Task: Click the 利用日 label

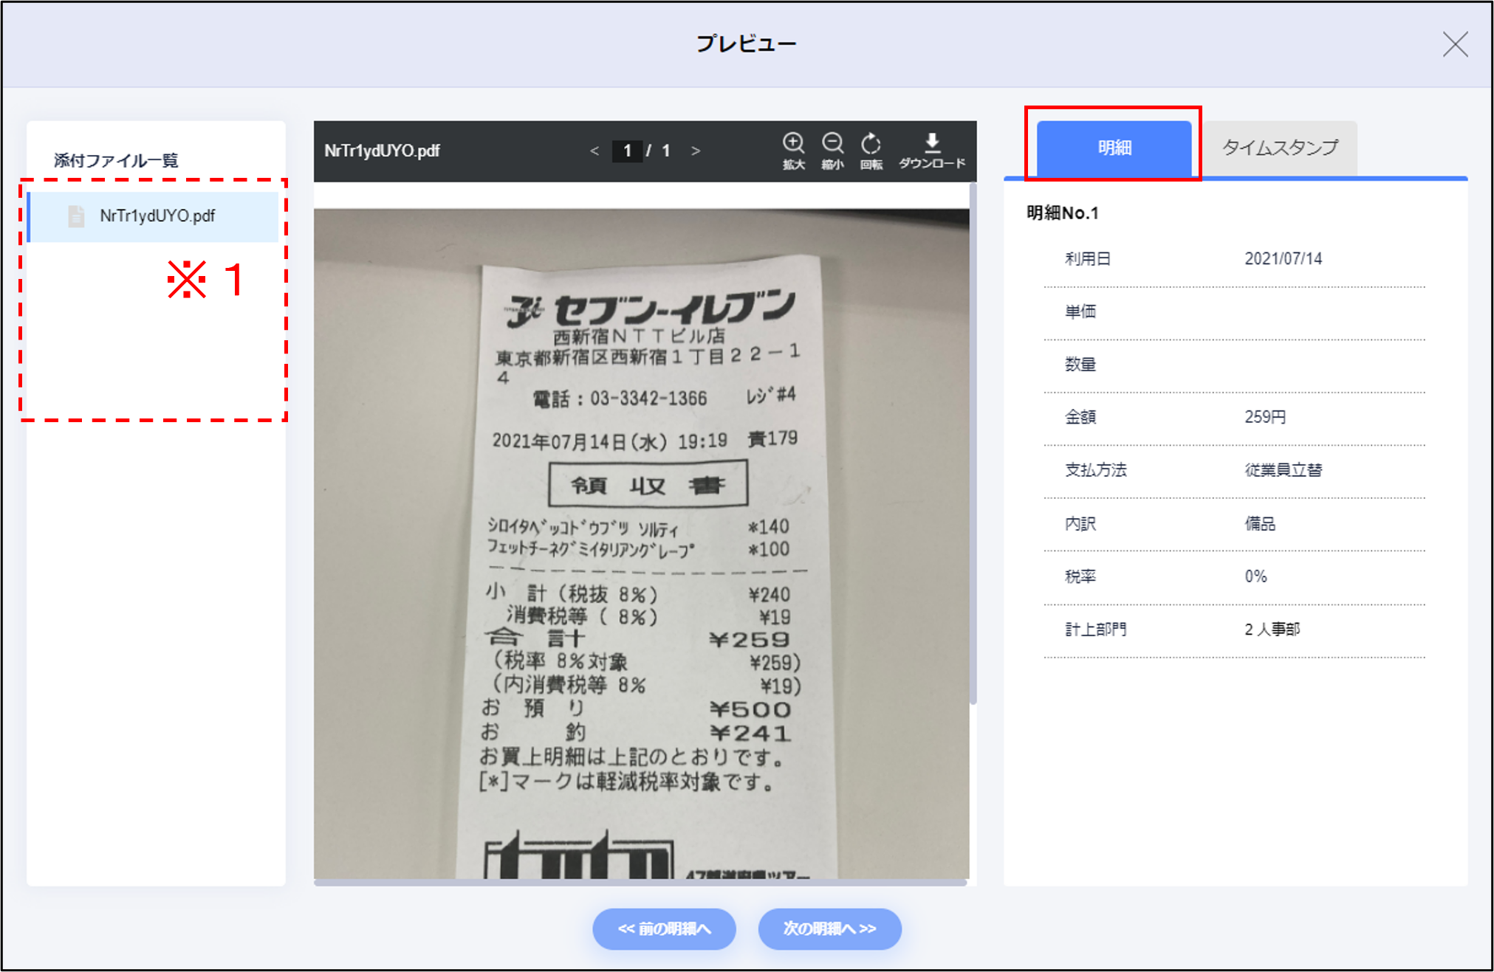Action: 1087,259
